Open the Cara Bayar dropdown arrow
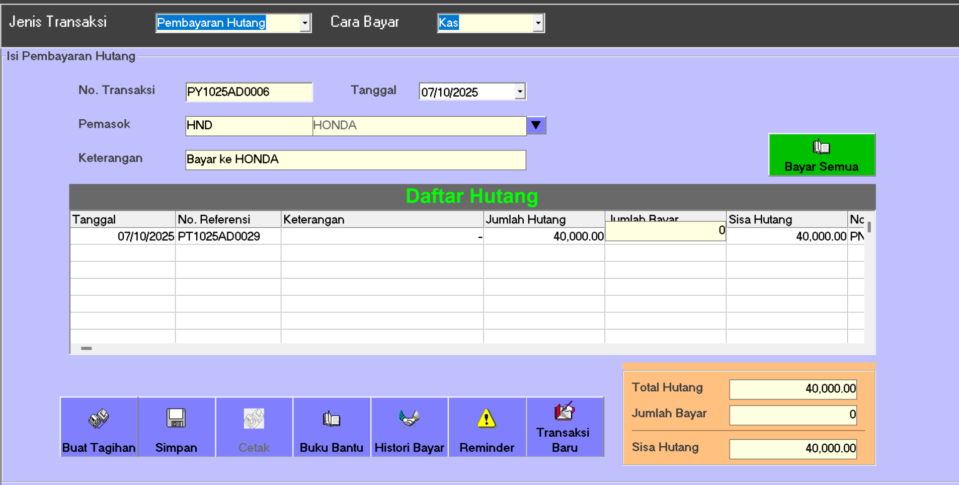Viewport: 959px width, 485px height. click(x=538, y=23)
